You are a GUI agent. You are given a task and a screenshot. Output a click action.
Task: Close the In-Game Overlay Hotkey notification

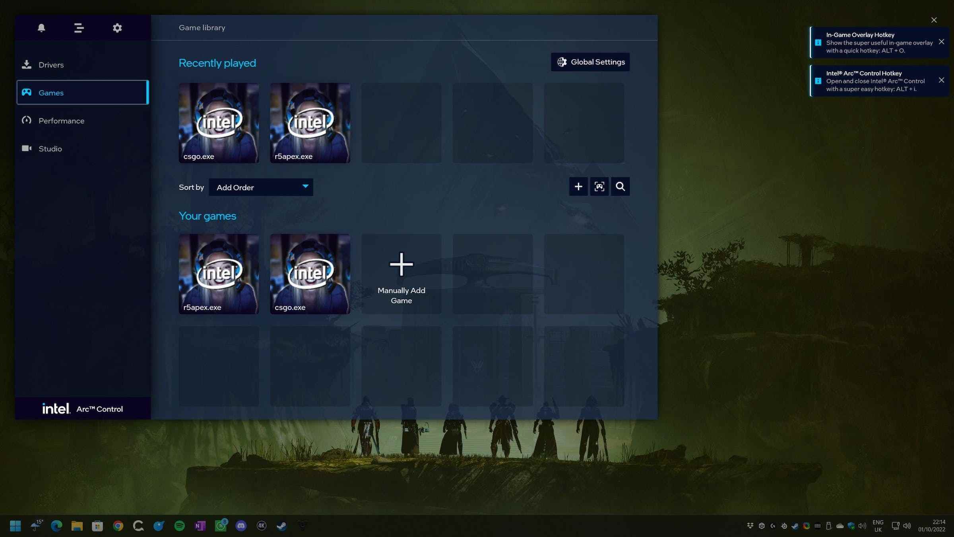pyautogui.click(x=942, y=41)
